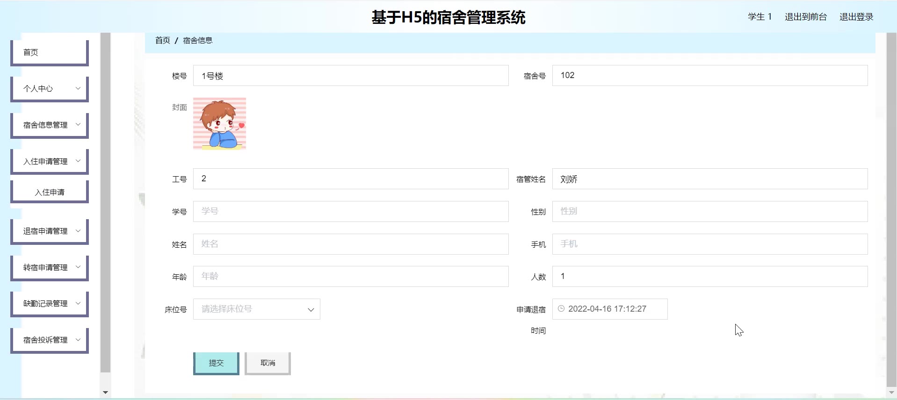Expand the 退宿申请管理 sidebar menu
Image resolution: width=897 pixels, height=400 pixels.
point(50,231)
